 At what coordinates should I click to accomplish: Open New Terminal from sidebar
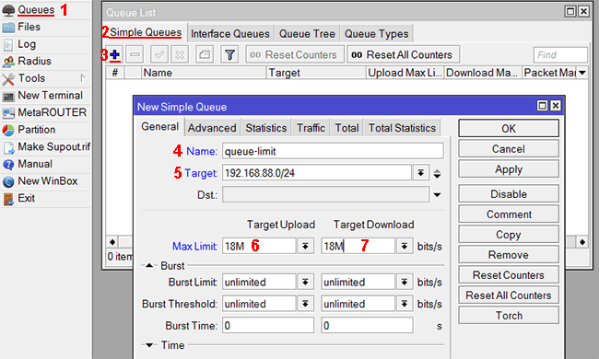point(50,96)
